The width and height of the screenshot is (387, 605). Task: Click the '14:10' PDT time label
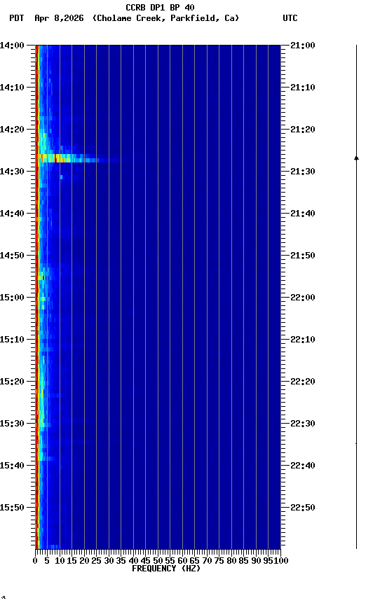[x=12, y=88]
